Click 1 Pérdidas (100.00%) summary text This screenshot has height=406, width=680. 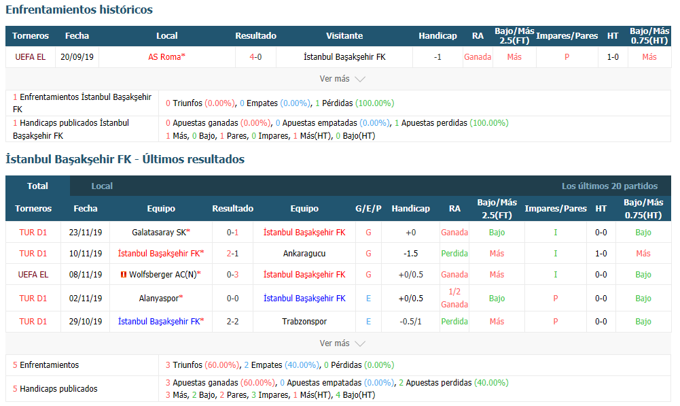pyautogui.click(x=355, y=103)
